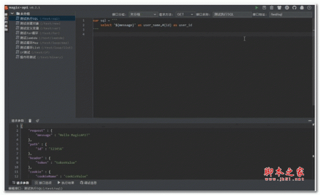320x195 pixels.
Task: Open 测试创建对象 (/test/new) entry
Action: point(42,23)
